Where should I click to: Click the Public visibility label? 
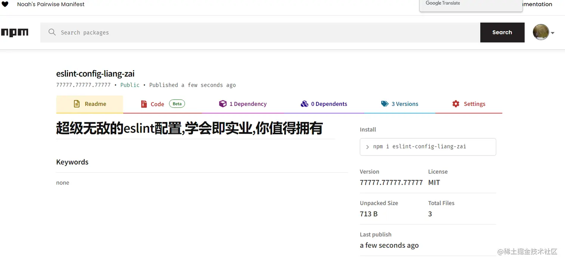(130, 85)
